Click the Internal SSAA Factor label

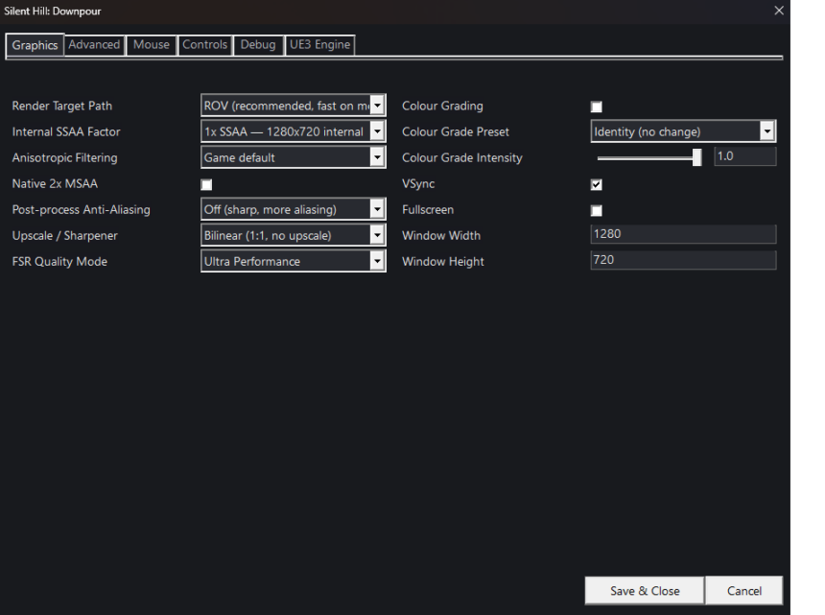tap(66, 131)
